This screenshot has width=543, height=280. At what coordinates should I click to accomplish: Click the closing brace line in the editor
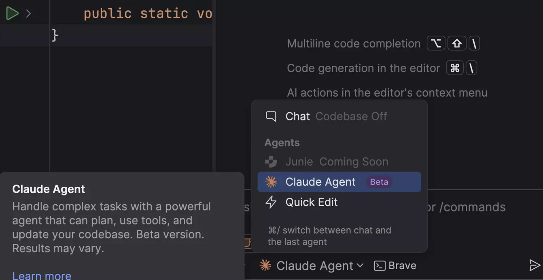pyautogui.click(x=55, y=35)
